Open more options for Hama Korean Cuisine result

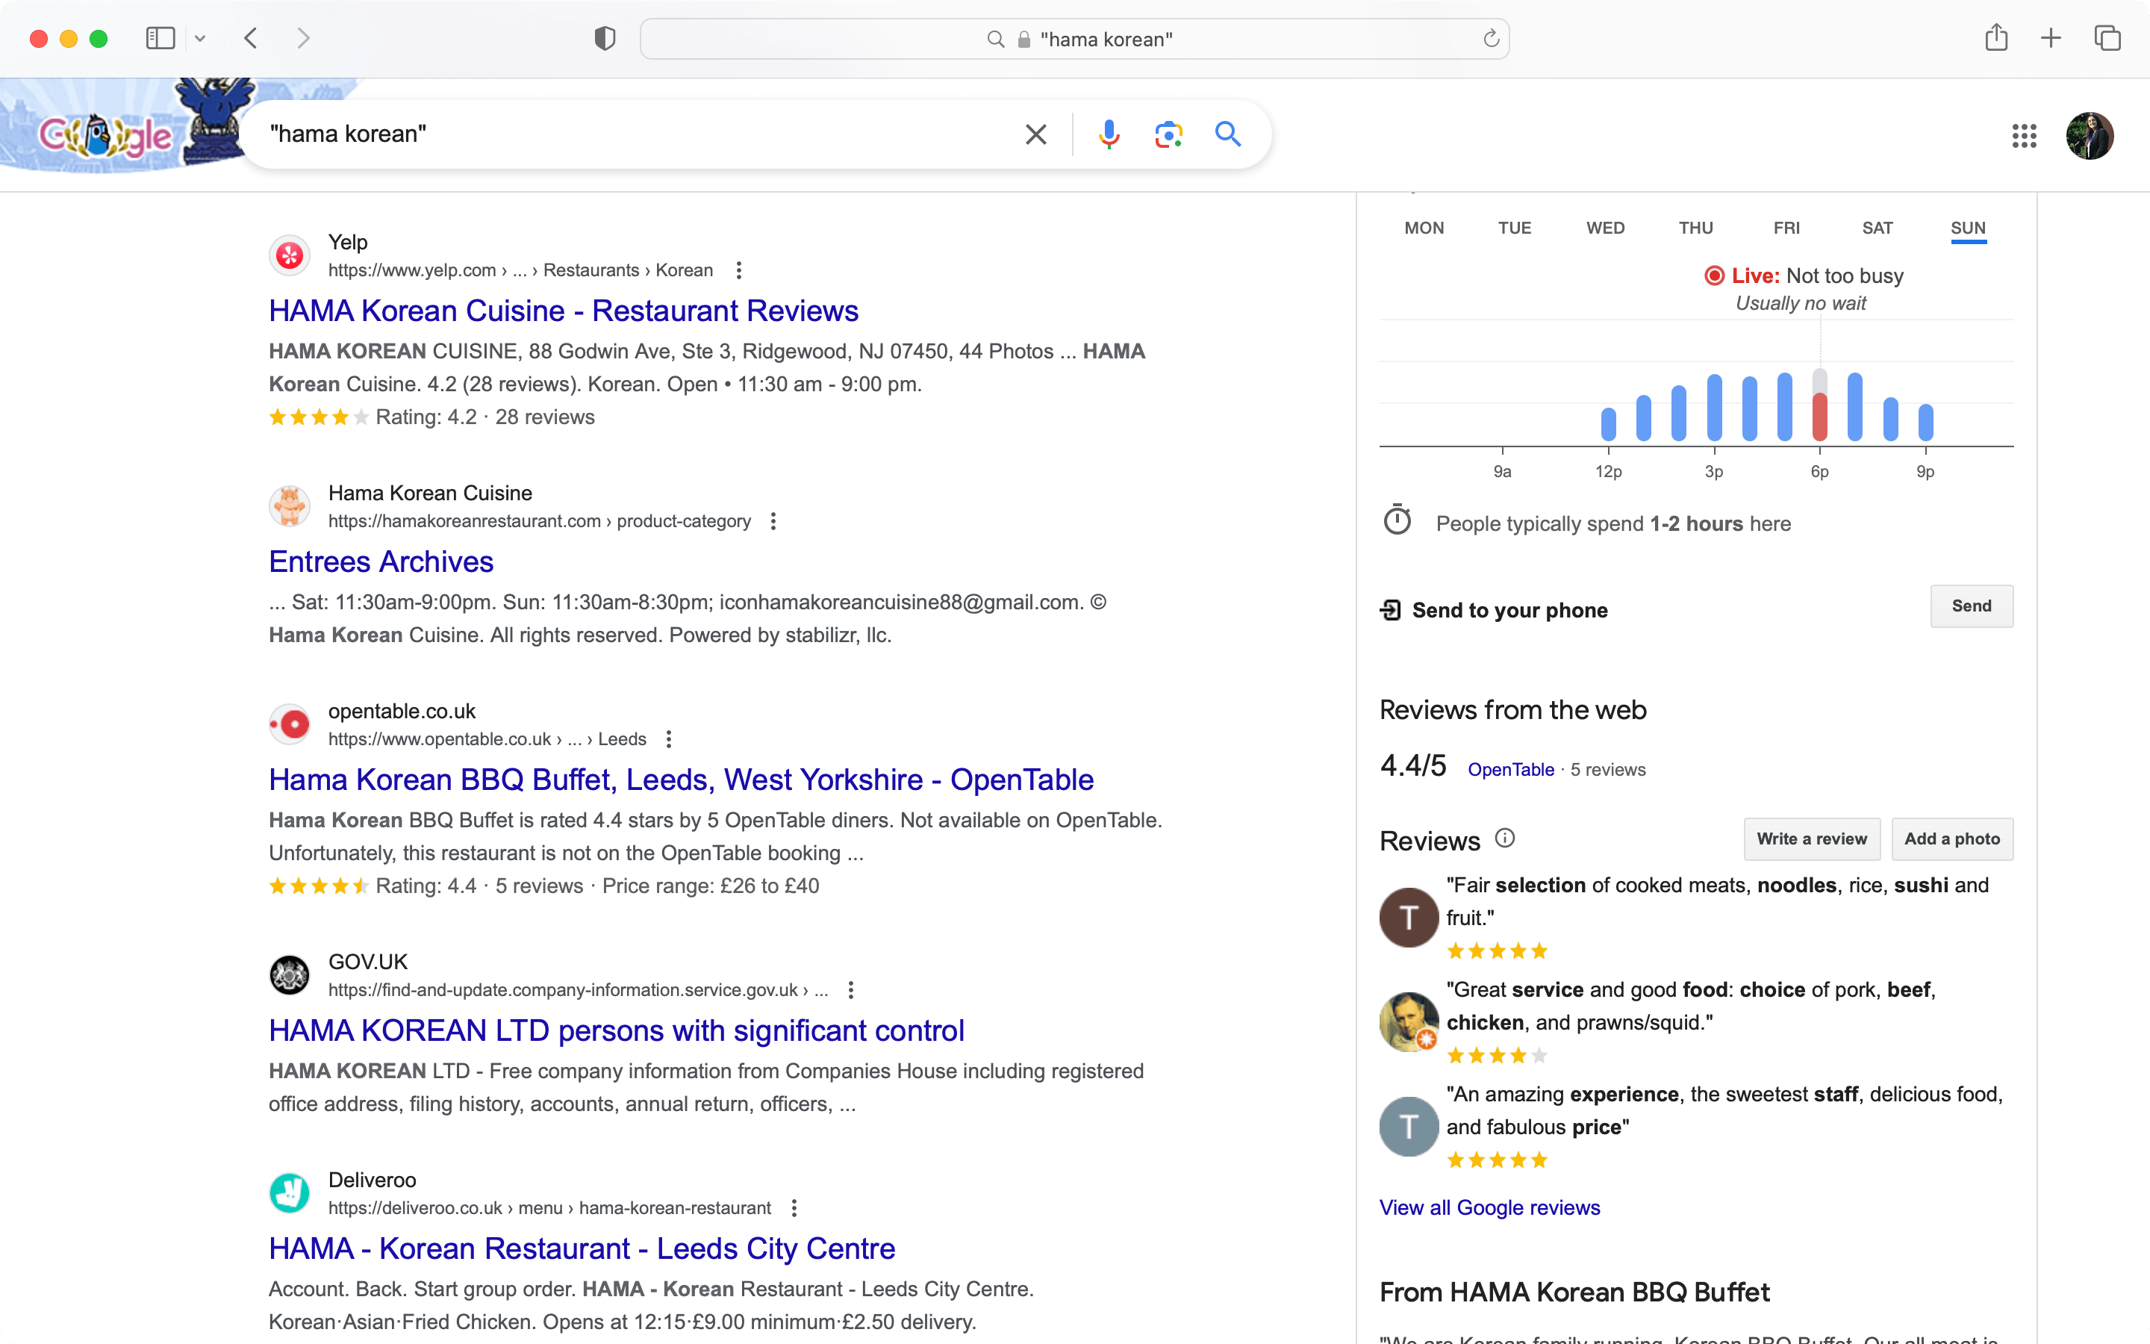pyautogui.click(x=774, y=522)
